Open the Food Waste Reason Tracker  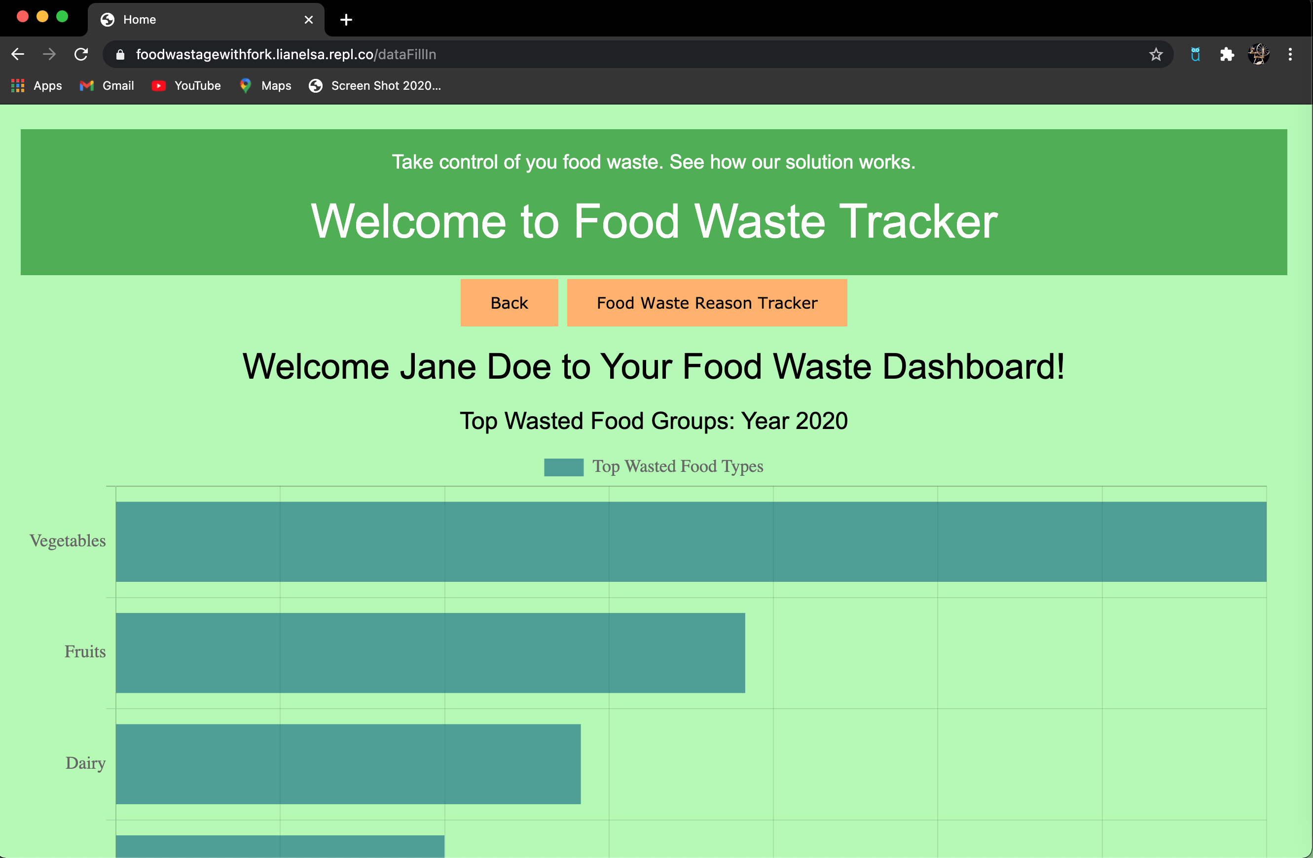(707, 302)
